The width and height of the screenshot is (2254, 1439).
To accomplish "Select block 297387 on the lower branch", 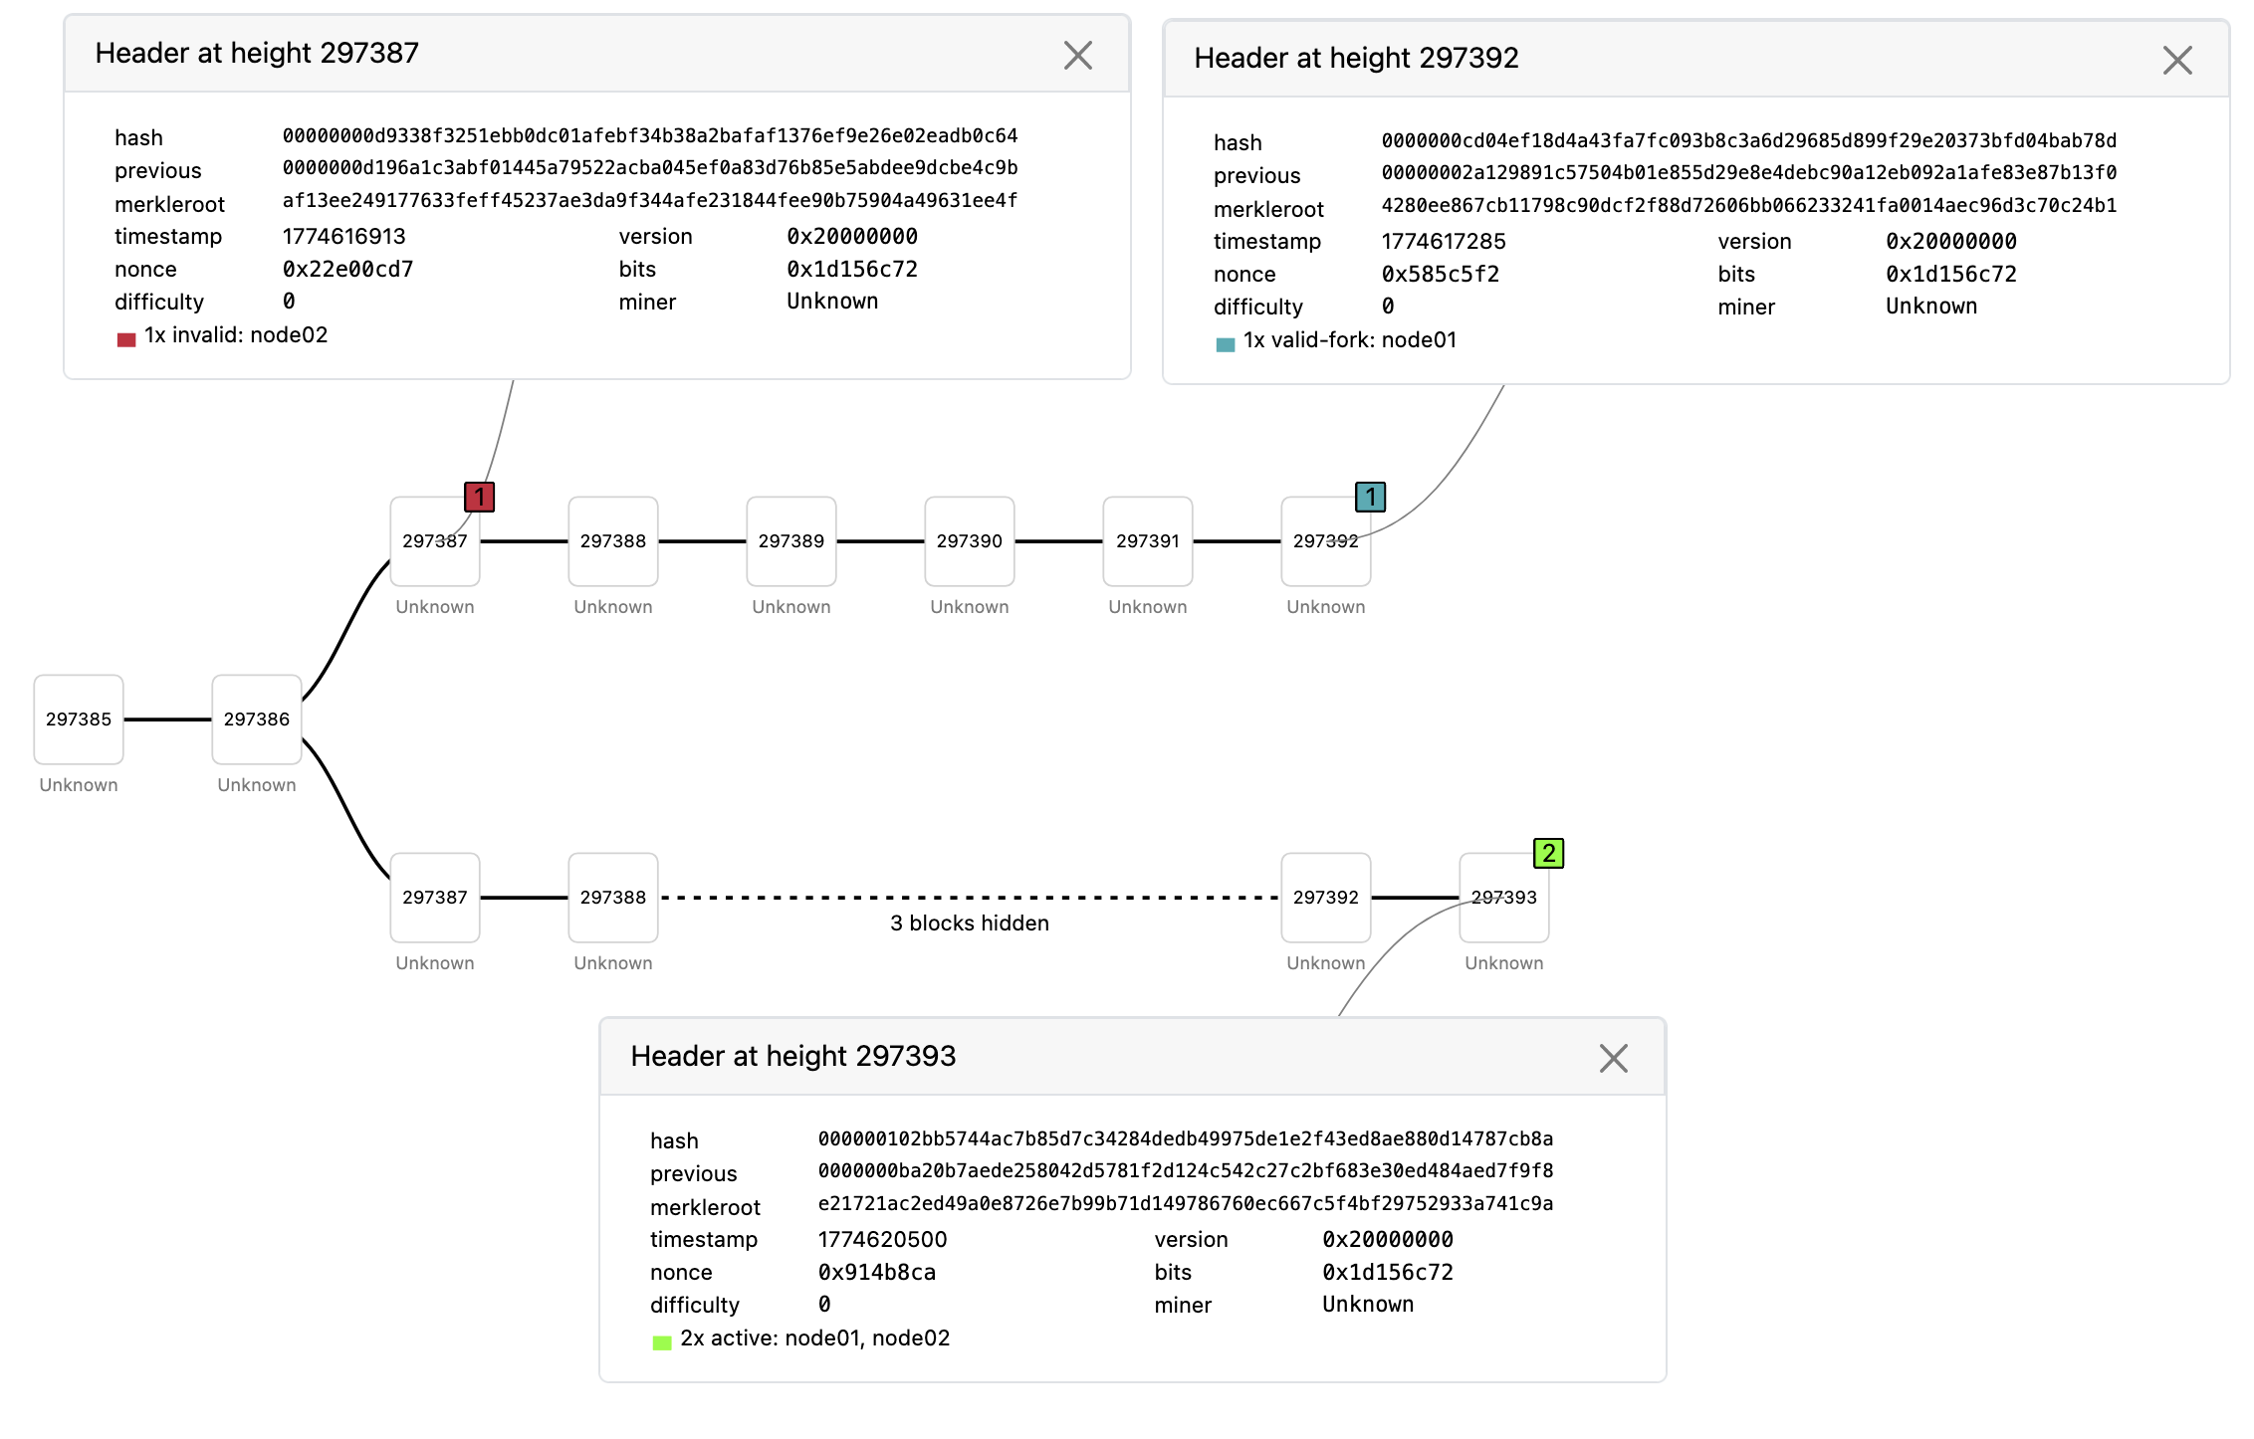I will coord(435,898).
